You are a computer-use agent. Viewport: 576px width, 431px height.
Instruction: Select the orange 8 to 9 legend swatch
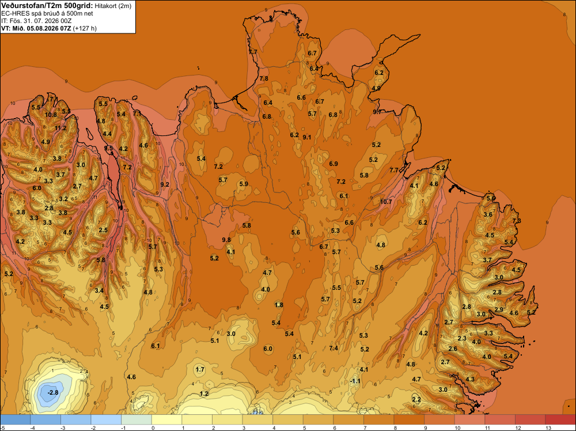(409, 419)
